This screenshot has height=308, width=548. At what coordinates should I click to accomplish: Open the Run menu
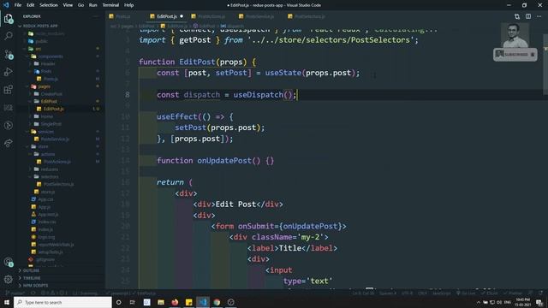click(x=93, y=5)
